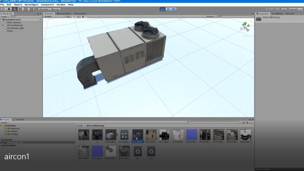Switch to the Services tab
The image size is (304, 171).
(290, 13)
